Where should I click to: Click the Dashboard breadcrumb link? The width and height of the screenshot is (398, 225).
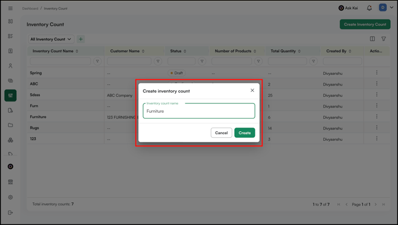[x=30, y=8]
